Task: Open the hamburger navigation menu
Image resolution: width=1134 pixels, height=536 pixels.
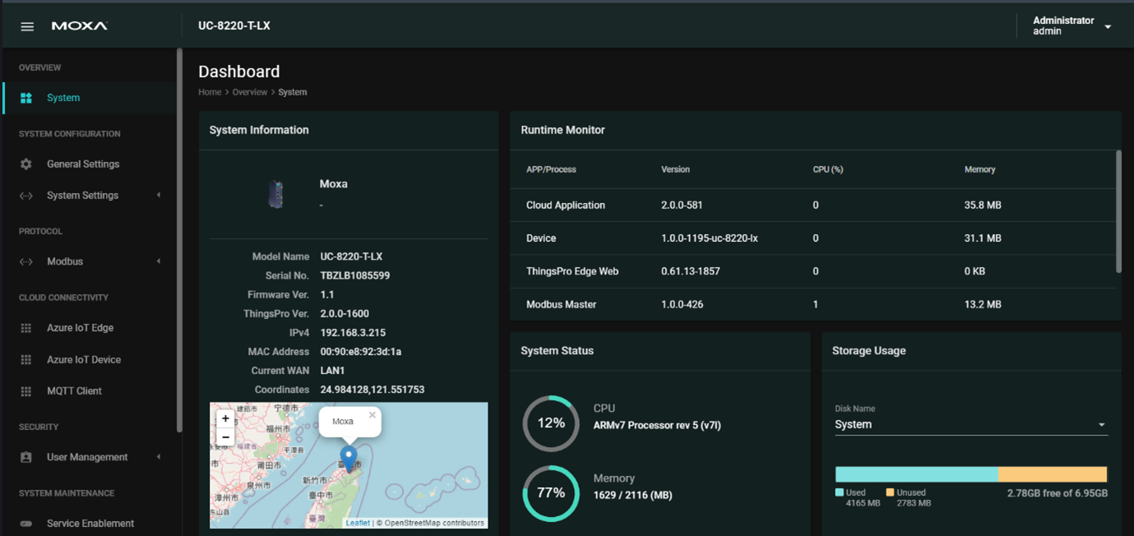Action: coord(27,26)
